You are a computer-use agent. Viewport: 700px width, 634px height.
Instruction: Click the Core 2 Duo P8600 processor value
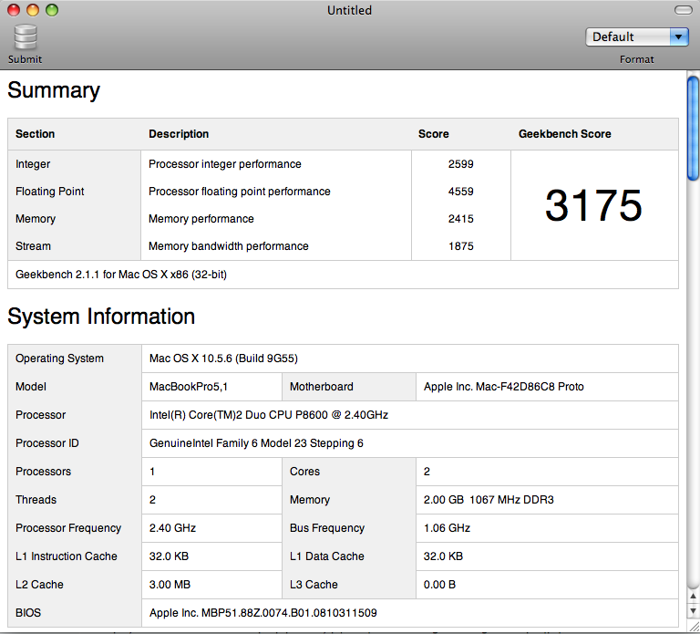tap(269, 415)
